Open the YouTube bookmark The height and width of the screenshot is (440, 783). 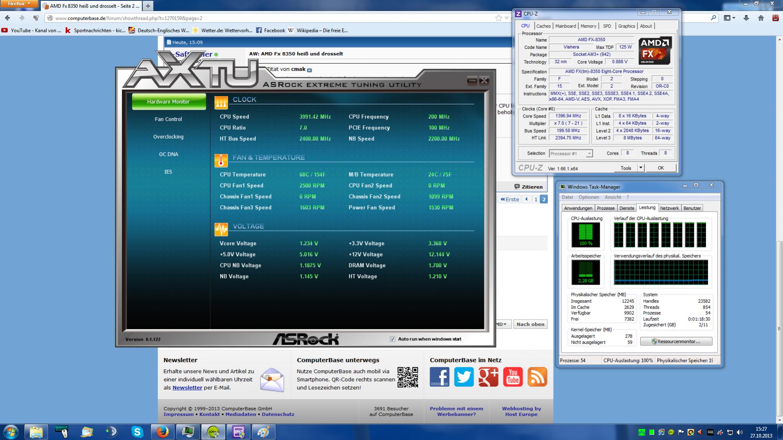point(31,30)
